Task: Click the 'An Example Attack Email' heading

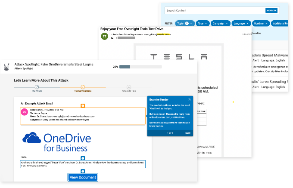Action: pos(37,103)
